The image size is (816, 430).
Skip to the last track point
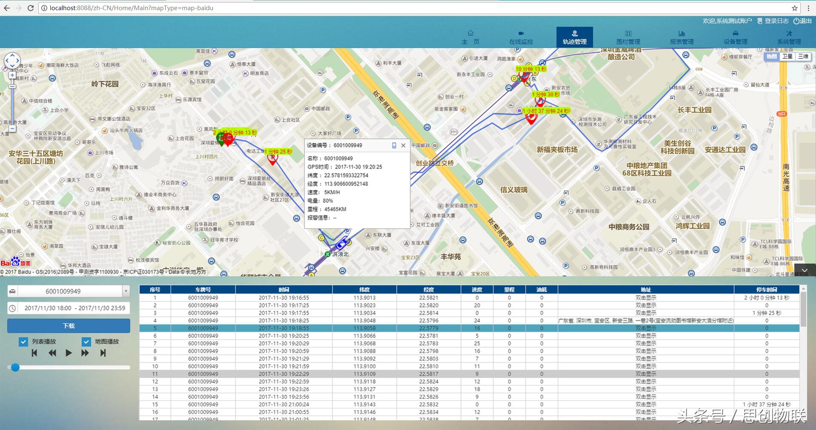103,353
